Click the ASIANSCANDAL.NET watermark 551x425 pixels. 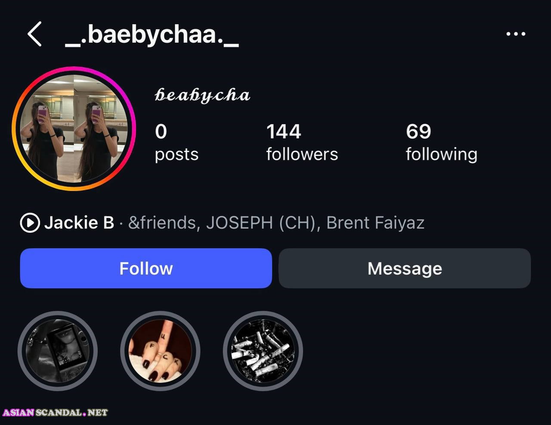(55, 412)
